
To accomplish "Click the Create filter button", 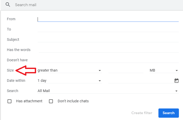I will (142, 113).
